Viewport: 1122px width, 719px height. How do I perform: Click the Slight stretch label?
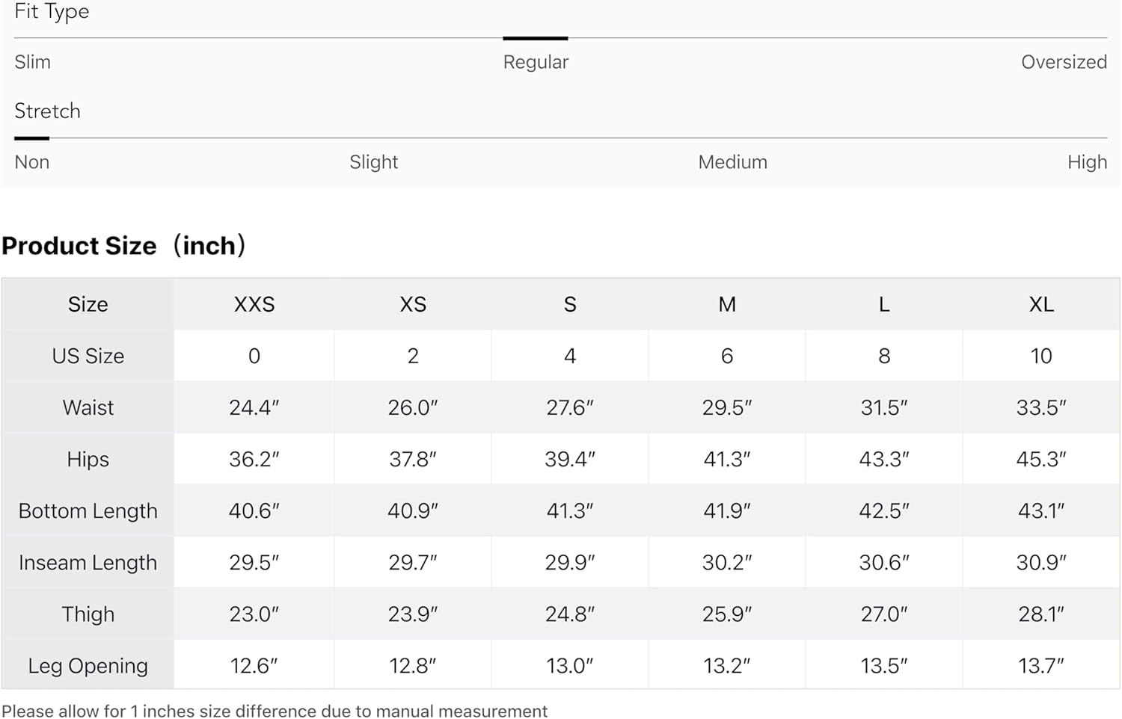(x=373, y=162)
